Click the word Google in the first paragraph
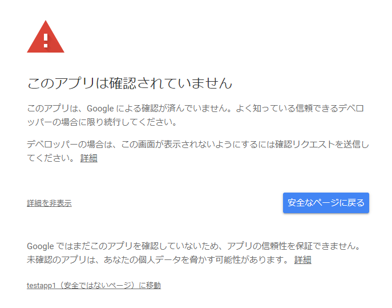This screenshot has width=392, height=308. 101,109
